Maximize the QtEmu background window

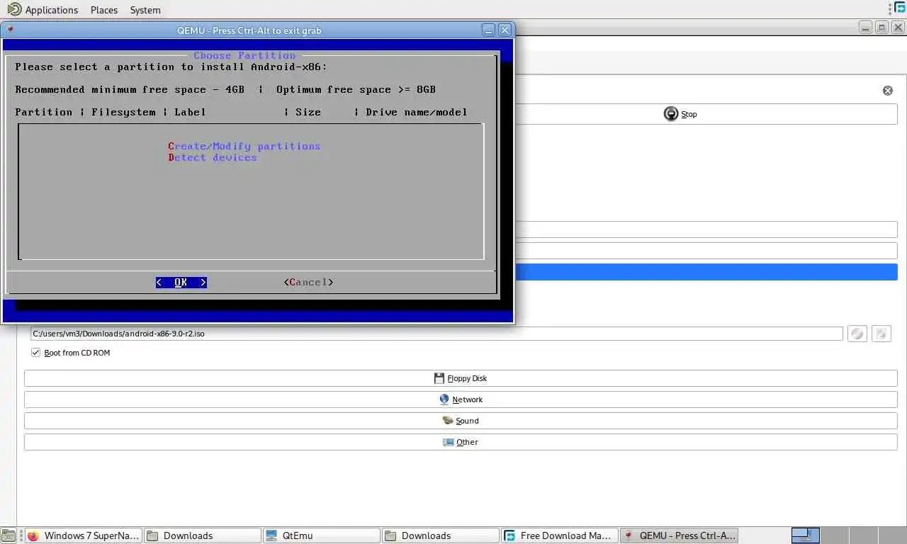881,28
